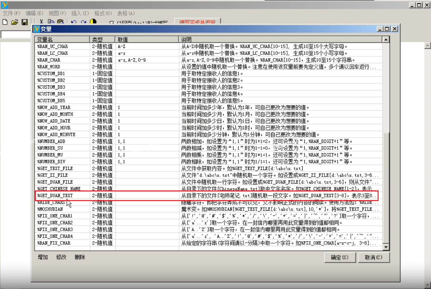Select the %MOSHUBIAN row
Image resolution: width=431 pixels, height=289 pixels.
point(209,209)
